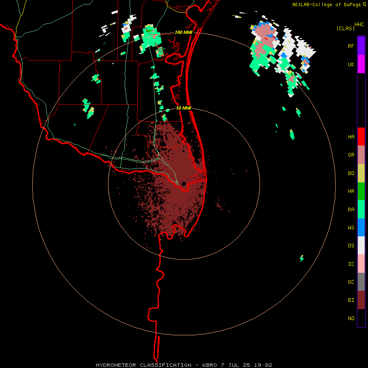Click the UK legend label
The image size is (368, 368).
click(351, 64)
